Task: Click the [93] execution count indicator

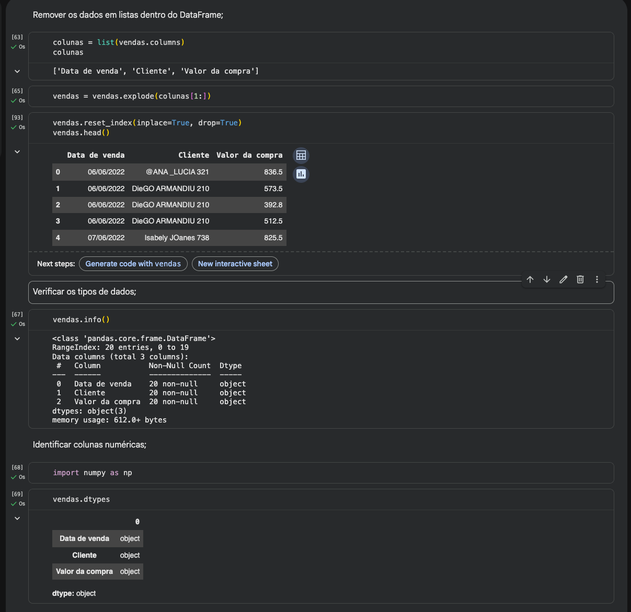Action: [x=17, y=117]
